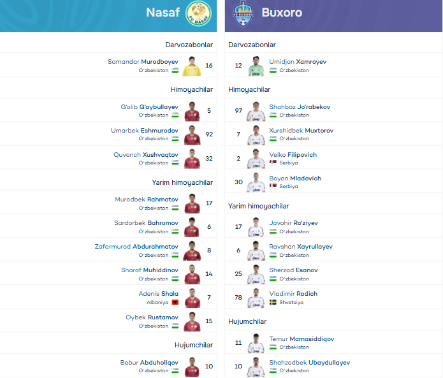The height and width of the screenshot is (378, 443).
Task: Click the Sweden flag under Vladimir Rodich
Action: pos(273,302)
